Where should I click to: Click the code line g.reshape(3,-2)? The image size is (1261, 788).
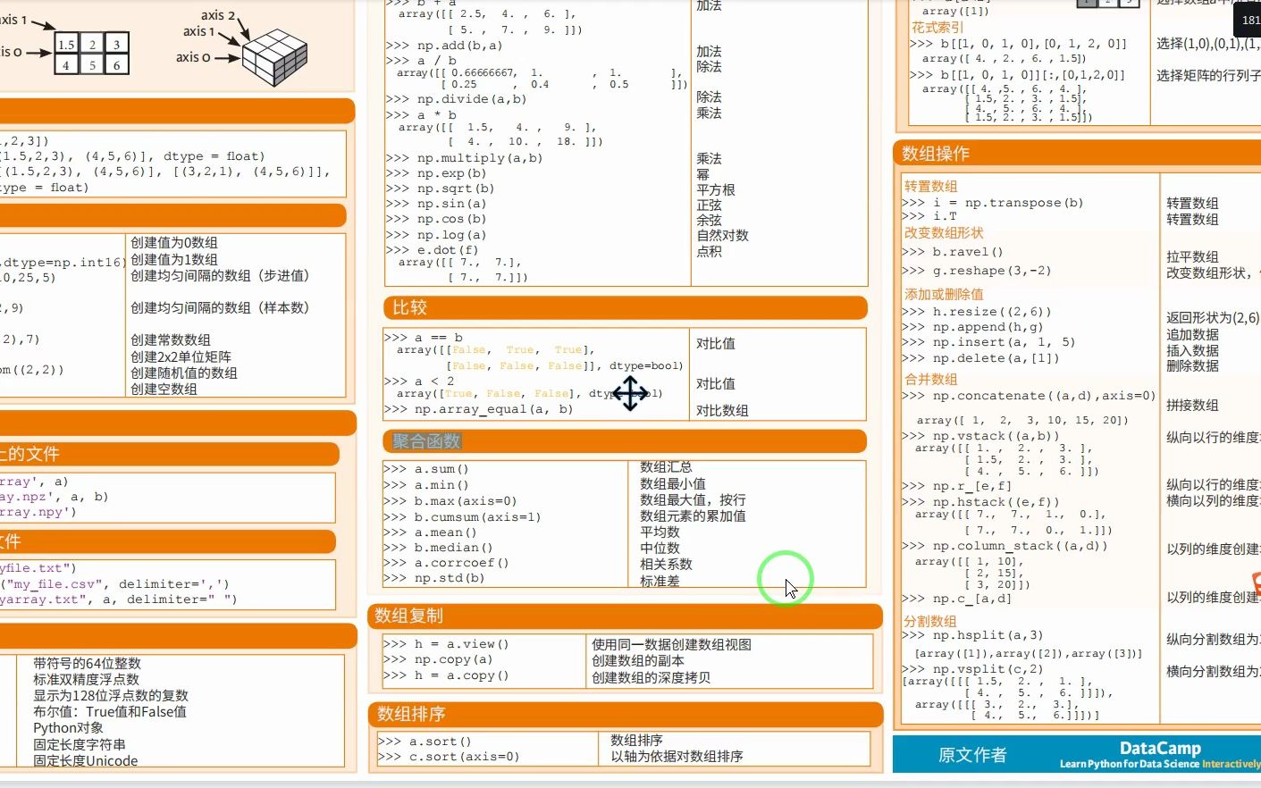point(977,271)
